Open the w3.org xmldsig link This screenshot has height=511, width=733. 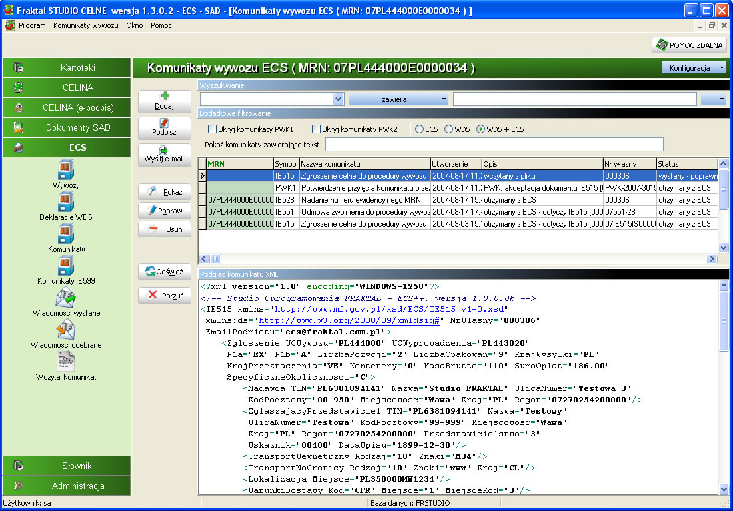(349, 320)
